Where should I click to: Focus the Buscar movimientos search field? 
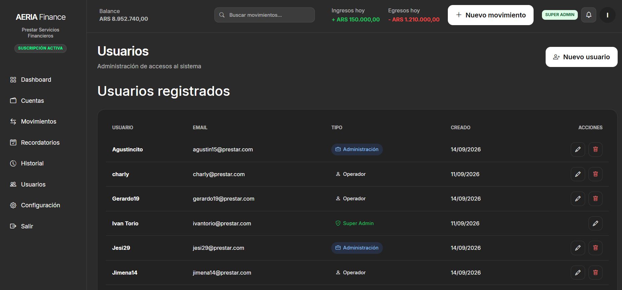(x=265, y=15)
